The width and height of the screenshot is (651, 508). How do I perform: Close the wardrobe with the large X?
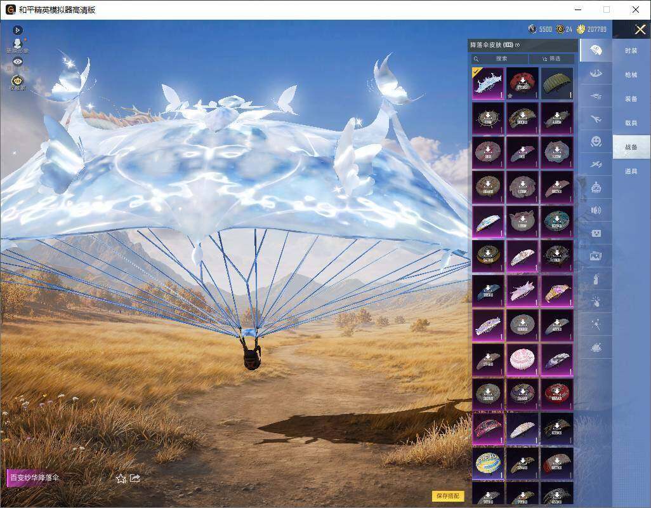click(640, 29)
